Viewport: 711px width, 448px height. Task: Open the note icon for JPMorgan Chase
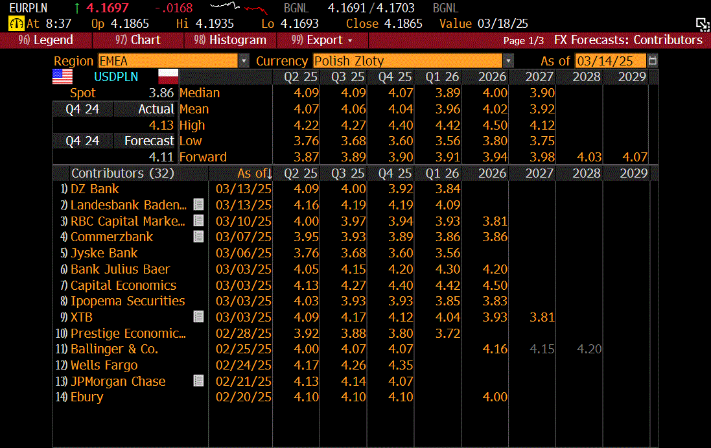198,381
